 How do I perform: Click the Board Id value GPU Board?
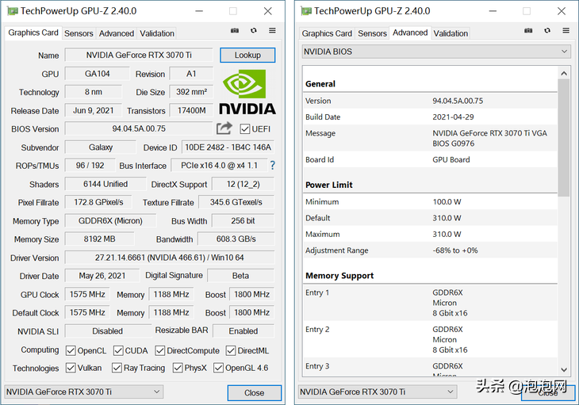451,160
